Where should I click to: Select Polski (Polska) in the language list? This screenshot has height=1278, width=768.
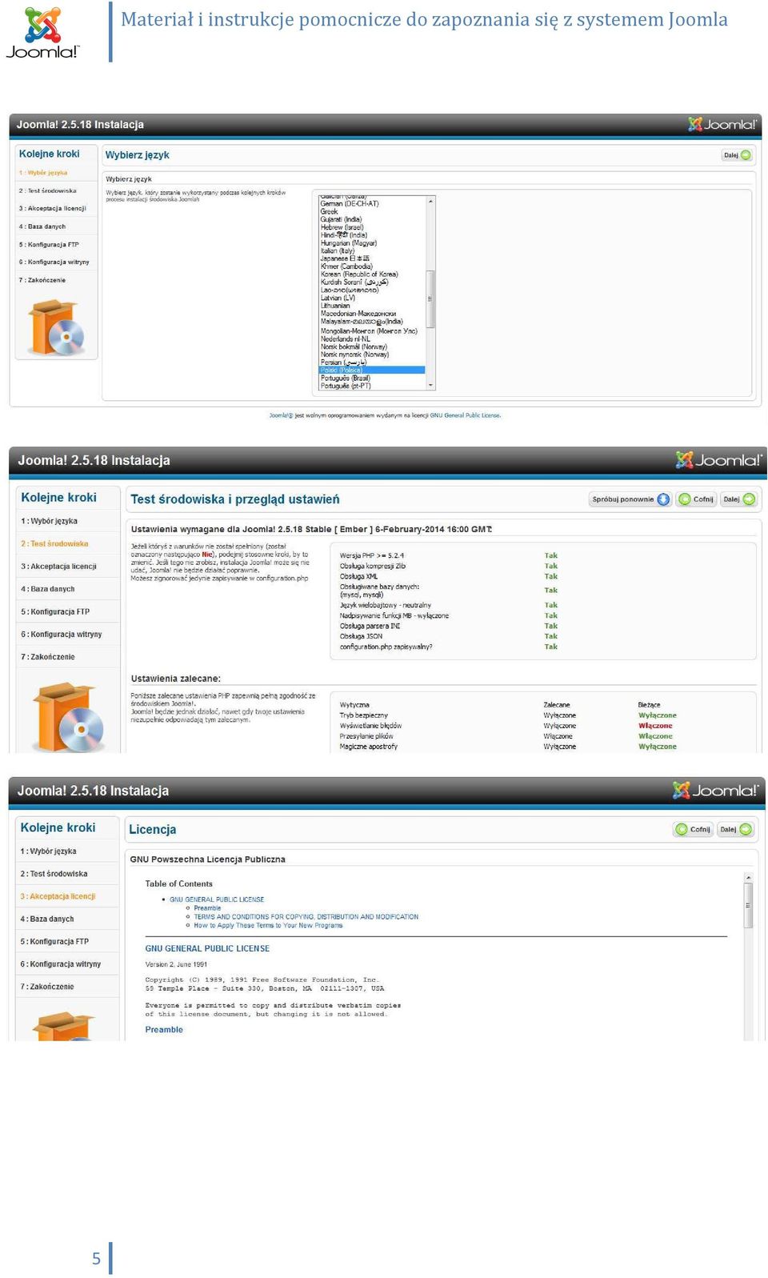371,371
